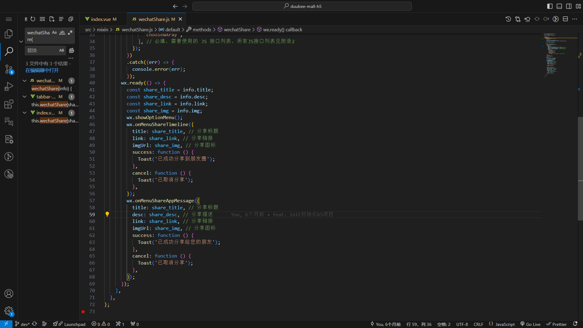583x328 pixels.
Task: Open the Source Control view
Action: (9, 69)
